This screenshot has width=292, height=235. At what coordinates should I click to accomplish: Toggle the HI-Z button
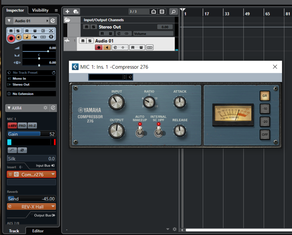coord(32,126)
